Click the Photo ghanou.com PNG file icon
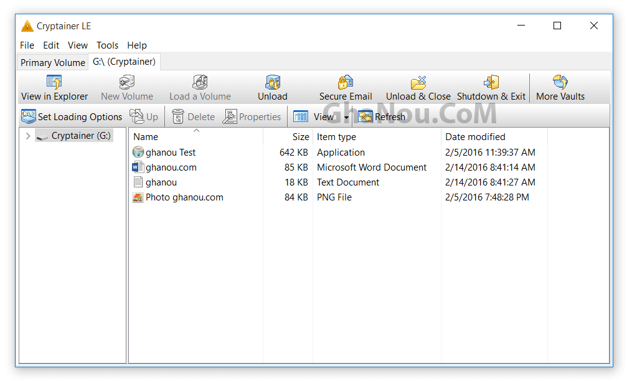 coord(138,197)
